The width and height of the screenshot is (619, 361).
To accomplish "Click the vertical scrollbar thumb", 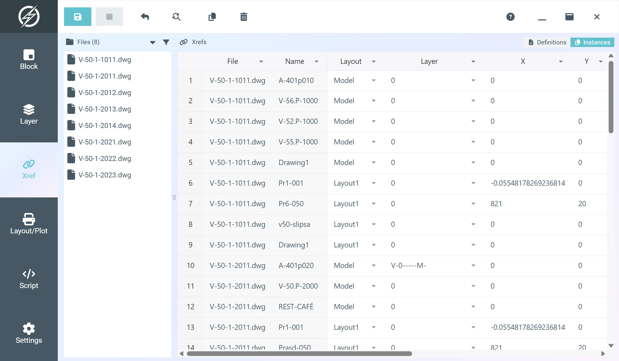I will pos(611,97).
